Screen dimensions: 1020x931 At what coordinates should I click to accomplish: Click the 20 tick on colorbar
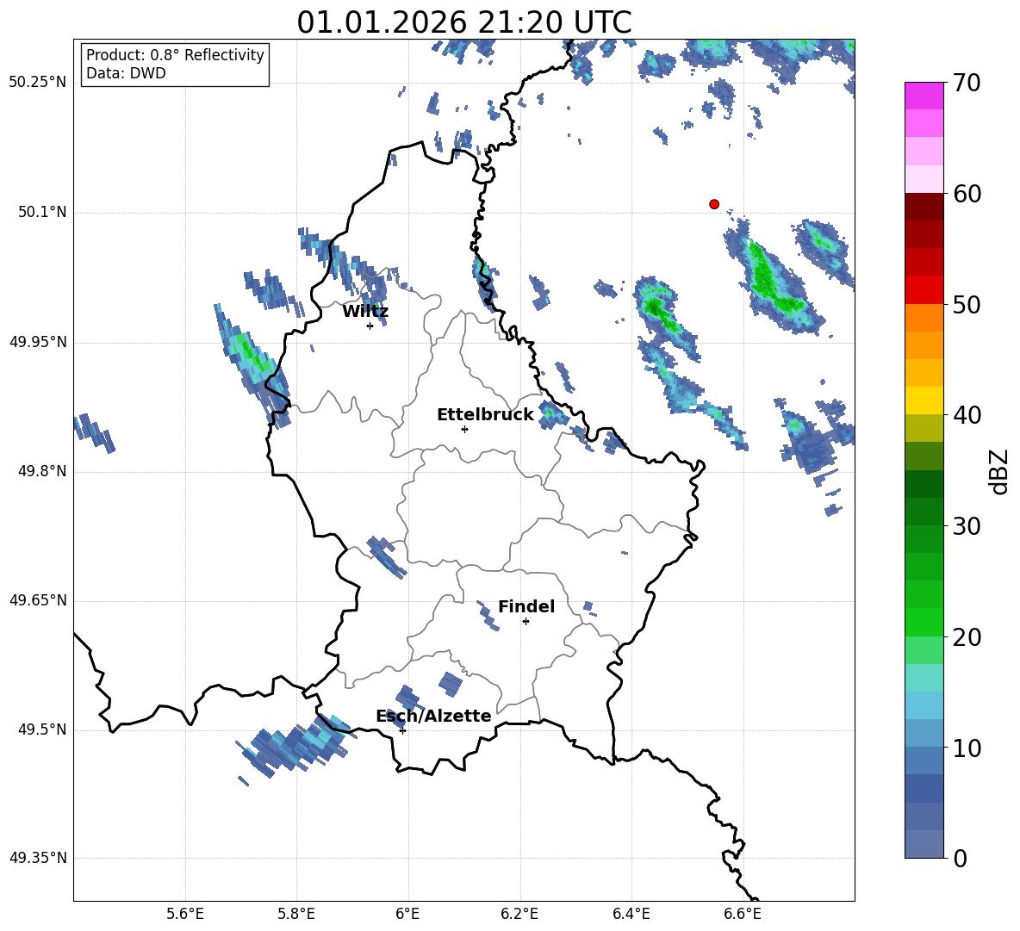point(967,636)
